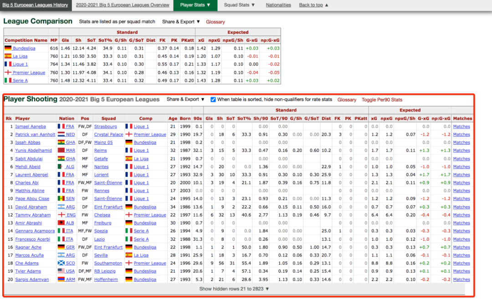Screen dimensions: 492x299
Task: Sort Player Shooting by Dist column
Action: click(326, 118)
